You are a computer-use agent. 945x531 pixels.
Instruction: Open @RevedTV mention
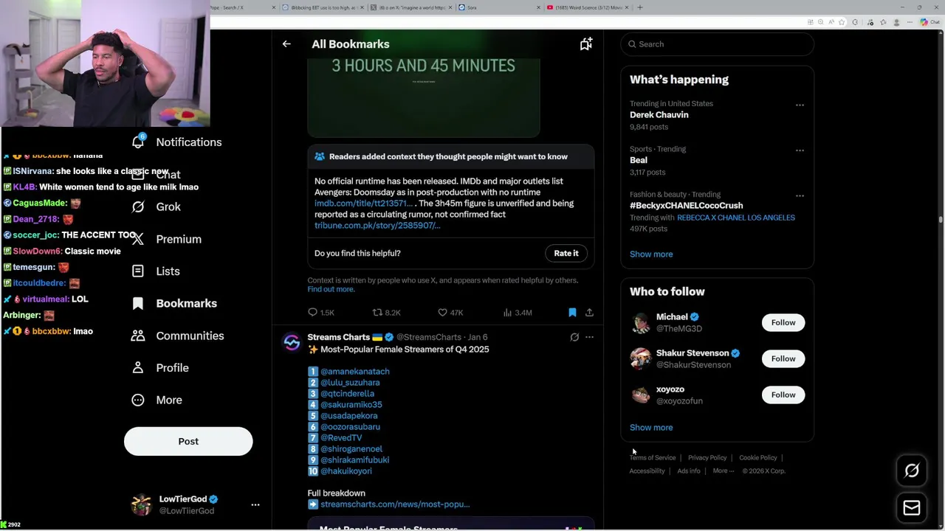click(x=341, y=438)
